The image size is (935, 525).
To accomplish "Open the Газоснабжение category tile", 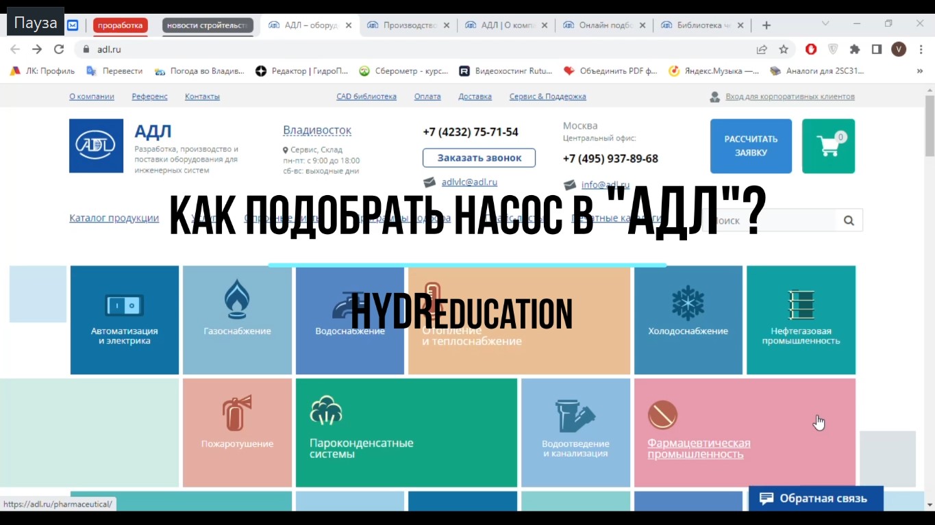I will tap(237, 320).
